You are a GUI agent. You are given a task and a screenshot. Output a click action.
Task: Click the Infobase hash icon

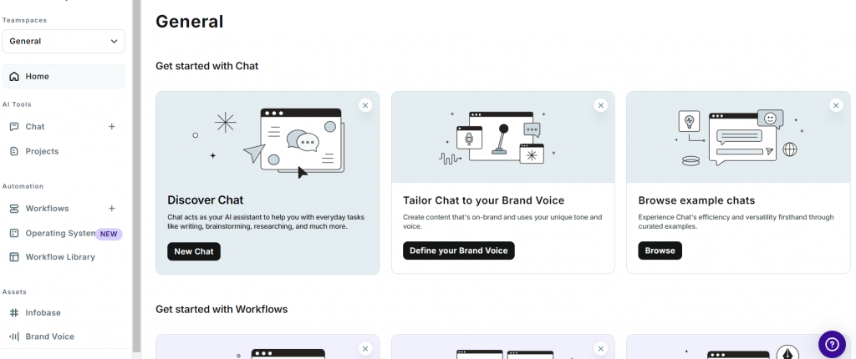pyautogui.click(x=14, y=312)
